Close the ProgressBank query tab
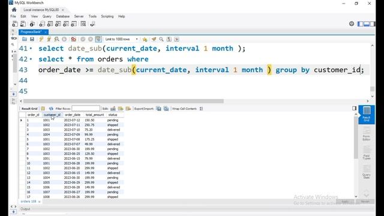The height and width of the screenshot is (216, 384). (46, 32)
